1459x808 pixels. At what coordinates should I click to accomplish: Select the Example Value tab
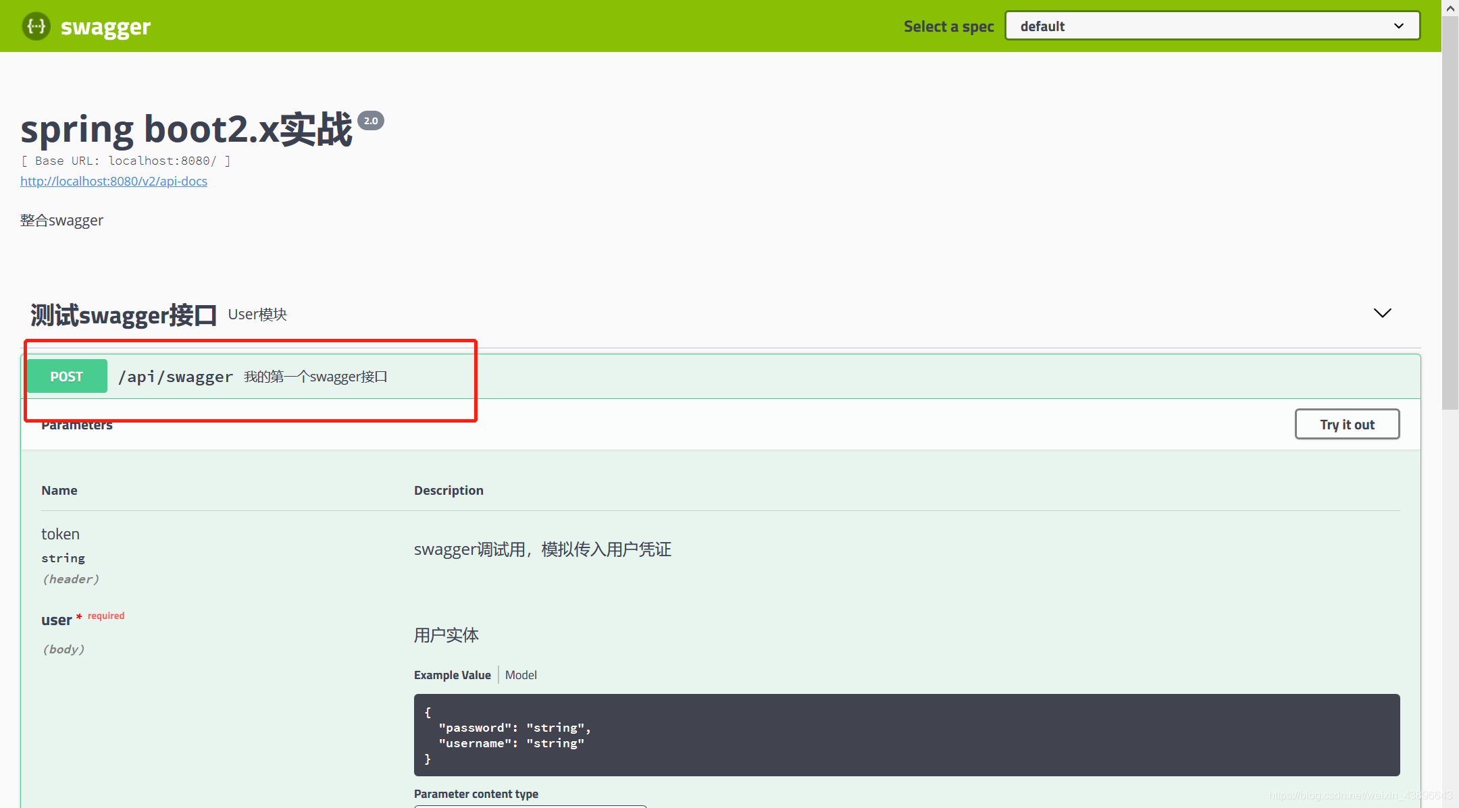(x=452, y=675)
